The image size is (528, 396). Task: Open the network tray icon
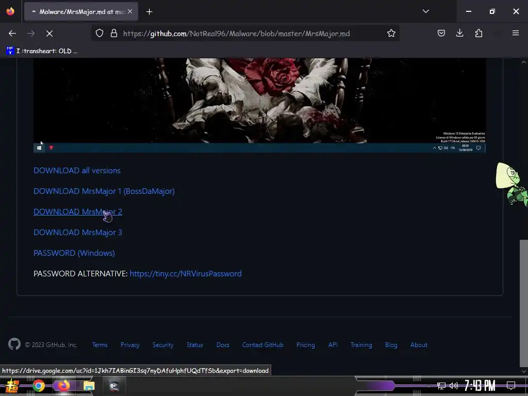[441, 386]
